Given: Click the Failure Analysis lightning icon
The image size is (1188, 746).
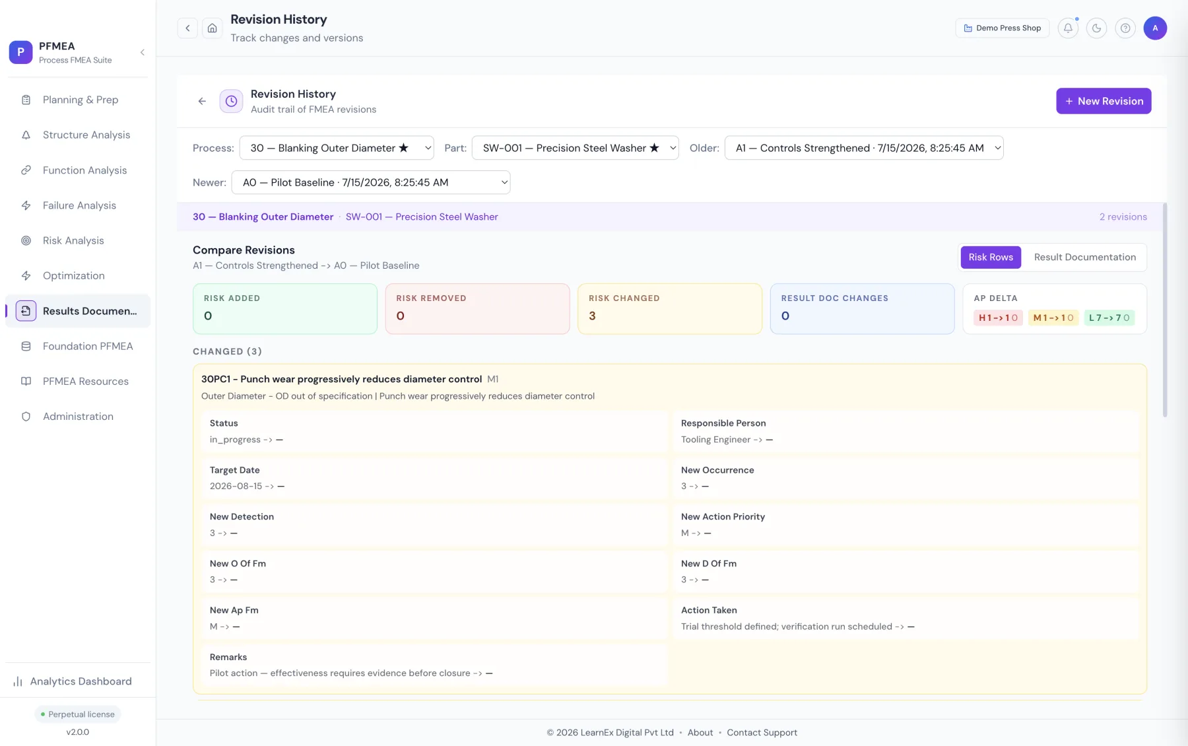Looking at the screenshot, I should pyautogui.click(x=26, y=205).
